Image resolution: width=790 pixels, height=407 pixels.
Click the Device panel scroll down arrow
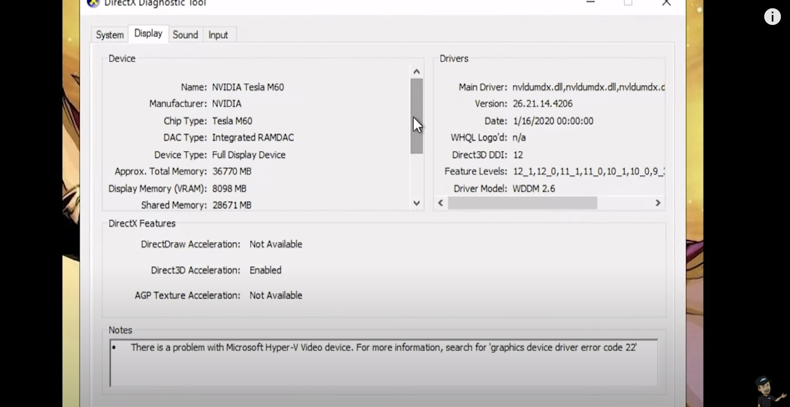(417, 203)
